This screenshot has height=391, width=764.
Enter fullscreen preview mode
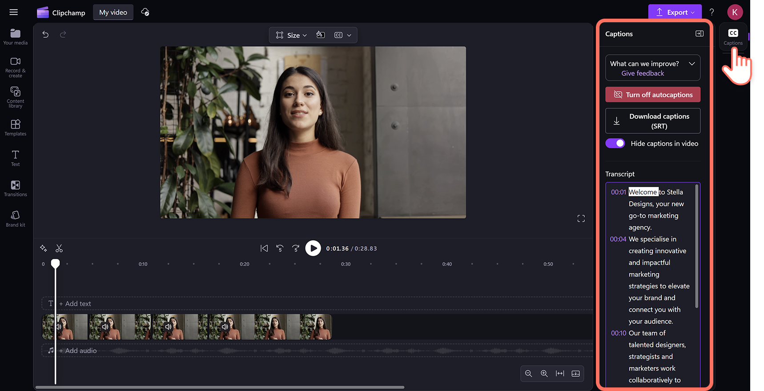pyautogui.click(x=581, y=219)
